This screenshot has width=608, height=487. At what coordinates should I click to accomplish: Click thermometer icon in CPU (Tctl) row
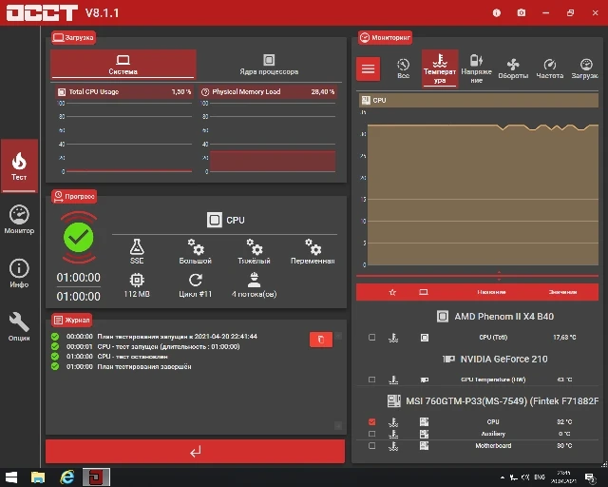393,338
